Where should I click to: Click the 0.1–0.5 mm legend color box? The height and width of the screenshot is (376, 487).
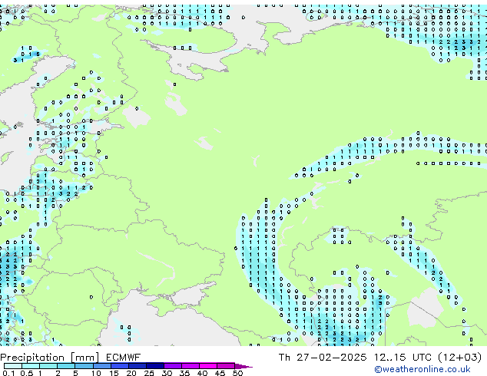coord(13,366)
